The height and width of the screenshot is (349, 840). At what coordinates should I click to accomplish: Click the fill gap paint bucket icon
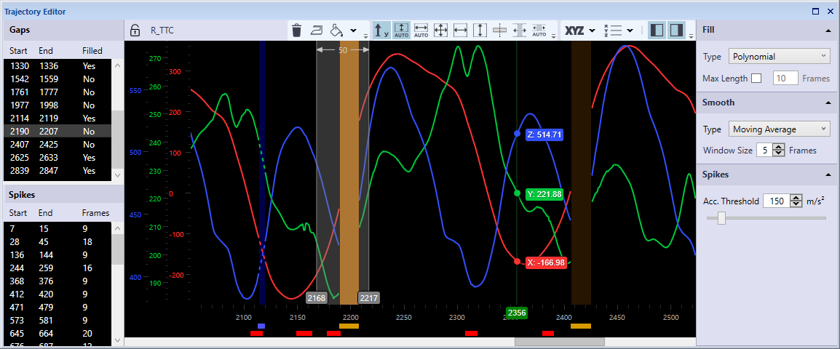[336, 31]
